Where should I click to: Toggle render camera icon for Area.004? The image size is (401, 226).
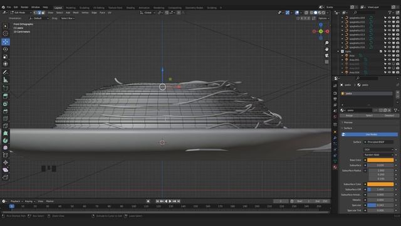pyautogui.click(x=397, y=73)
